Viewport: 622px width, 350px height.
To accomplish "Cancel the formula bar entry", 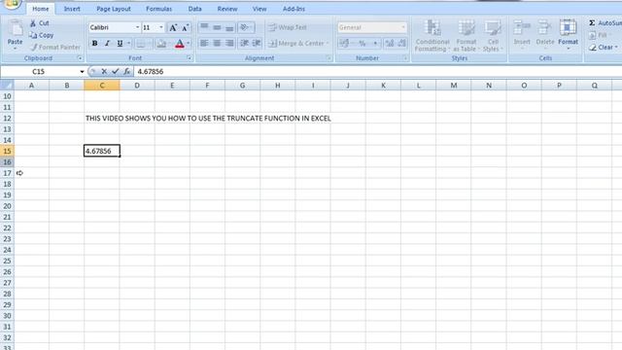I will (x=104, y=72).
